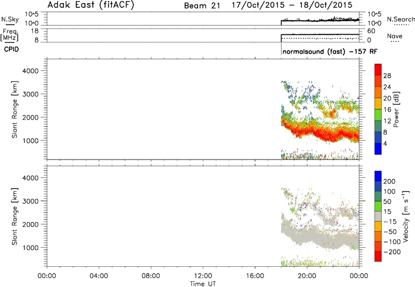Click the '28' tick on Power scale
Viewport: 415px width, 287px height.
(387, 76)
